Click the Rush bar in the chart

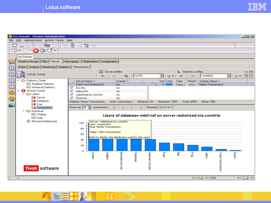pos(164,147)
